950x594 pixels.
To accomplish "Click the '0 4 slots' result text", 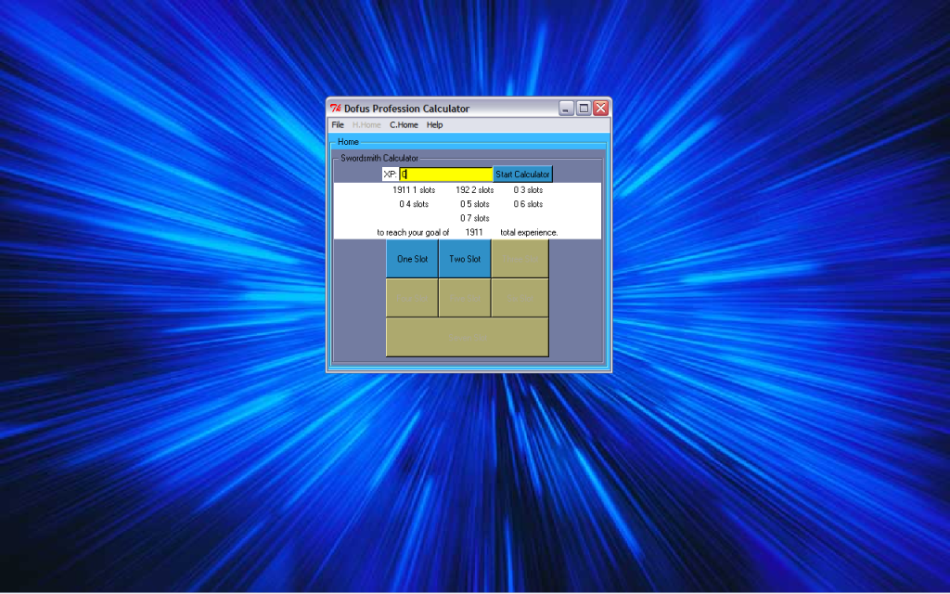I will (x=414, y=204).
